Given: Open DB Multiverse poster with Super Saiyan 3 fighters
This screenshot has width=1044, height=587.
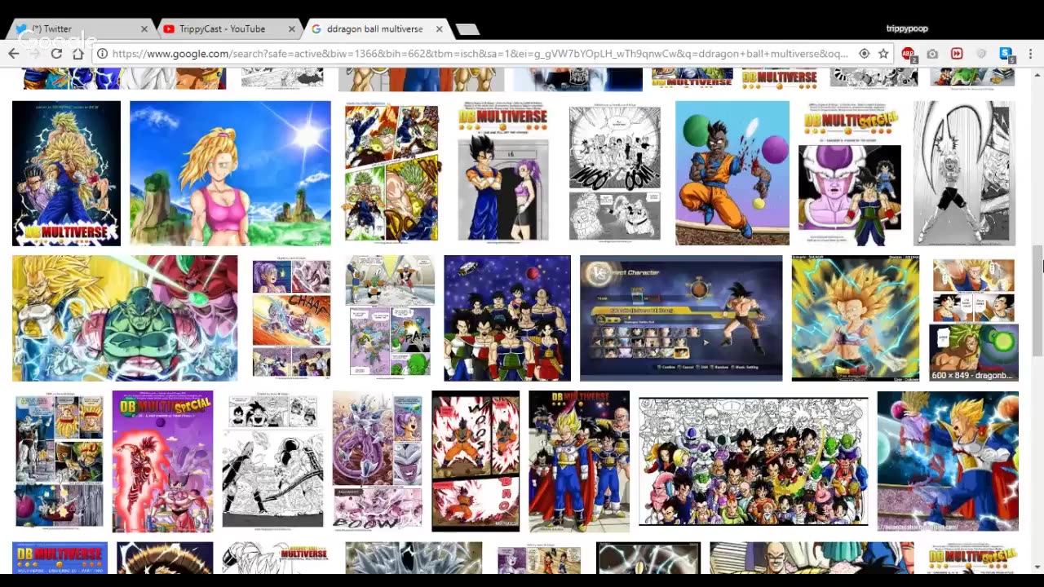Looking at the screenshot, I should click(66, 173).
